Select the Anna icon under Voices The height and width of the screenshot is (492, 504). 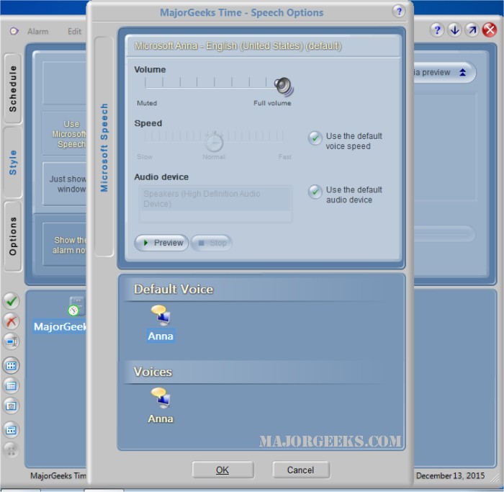point(161,398)
